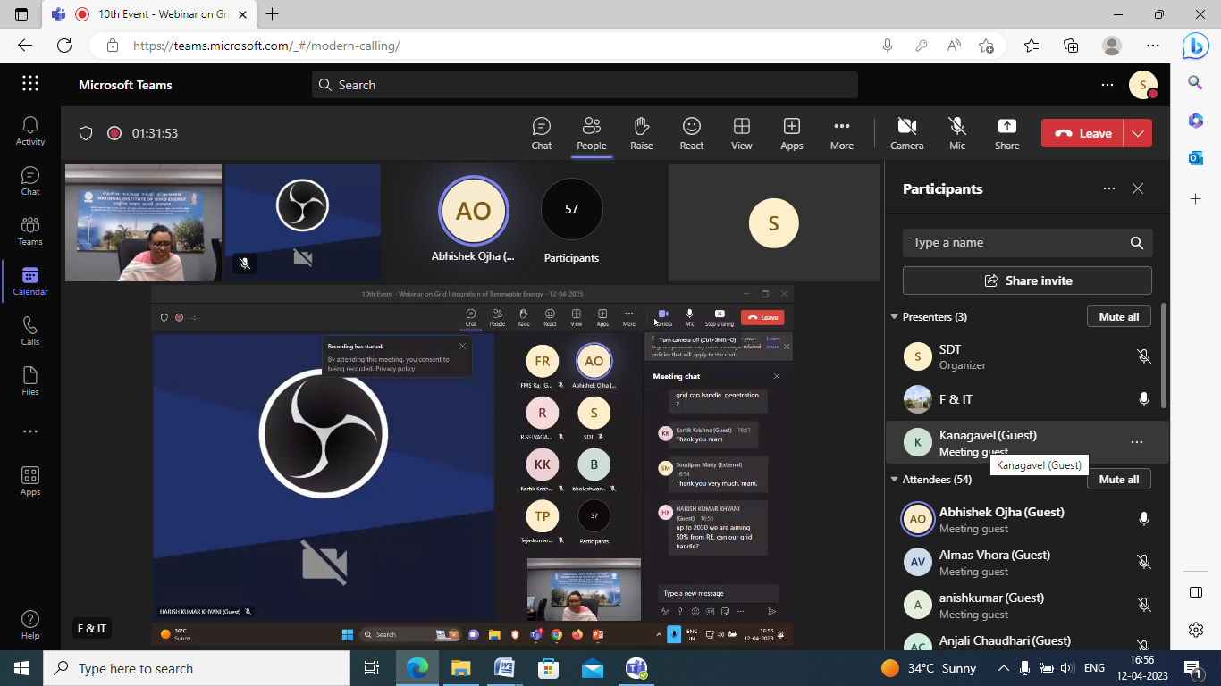Open Calendar in the left sidebar
The width and height of the screenshot is (1221, 686).
(x=29, y=280)
